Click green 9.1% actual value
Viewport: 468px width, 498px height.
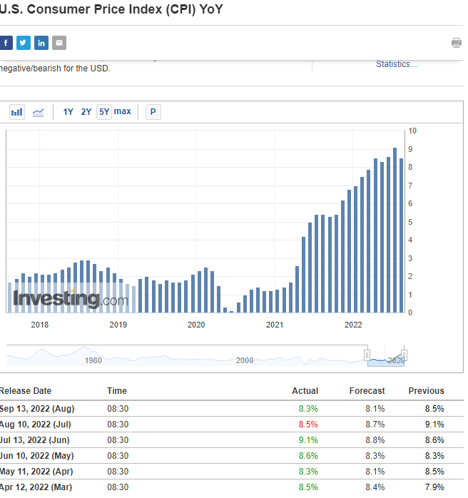[x=308, y=440]
